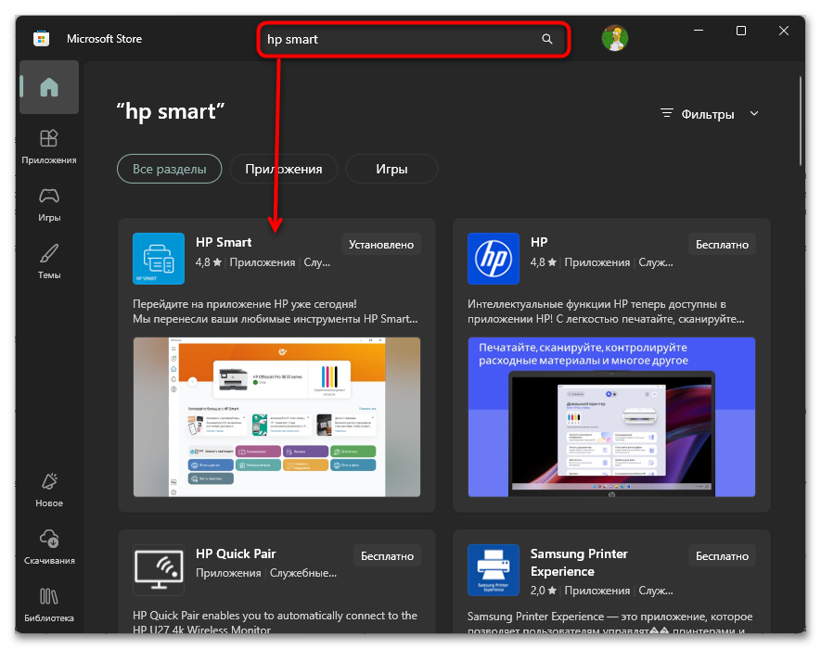Go to the Home section in sidebar

coord(49,87)
